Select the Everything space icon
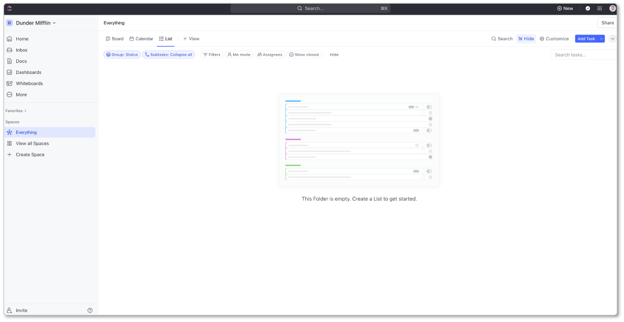624x322 pixels. click(x=9, y=132)
